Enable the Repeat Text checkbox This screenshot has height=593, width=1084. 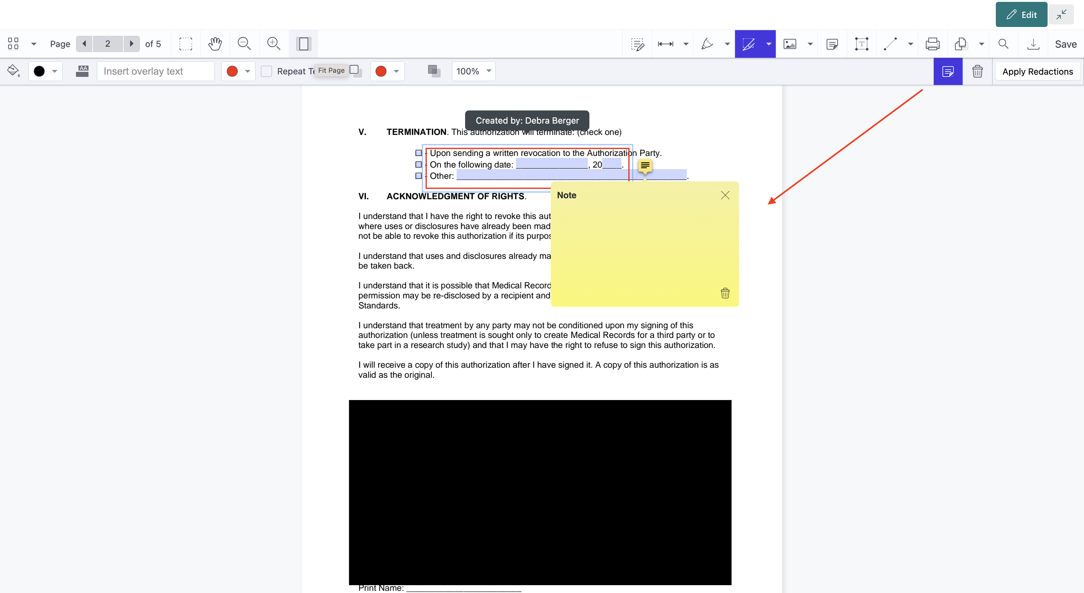coord(266,71)
